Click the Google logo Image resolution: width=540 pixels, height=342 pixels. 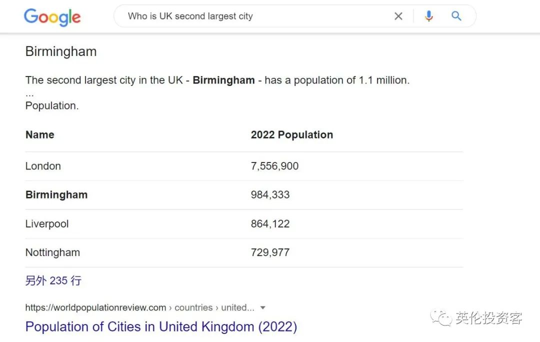[x=52, y=17]
